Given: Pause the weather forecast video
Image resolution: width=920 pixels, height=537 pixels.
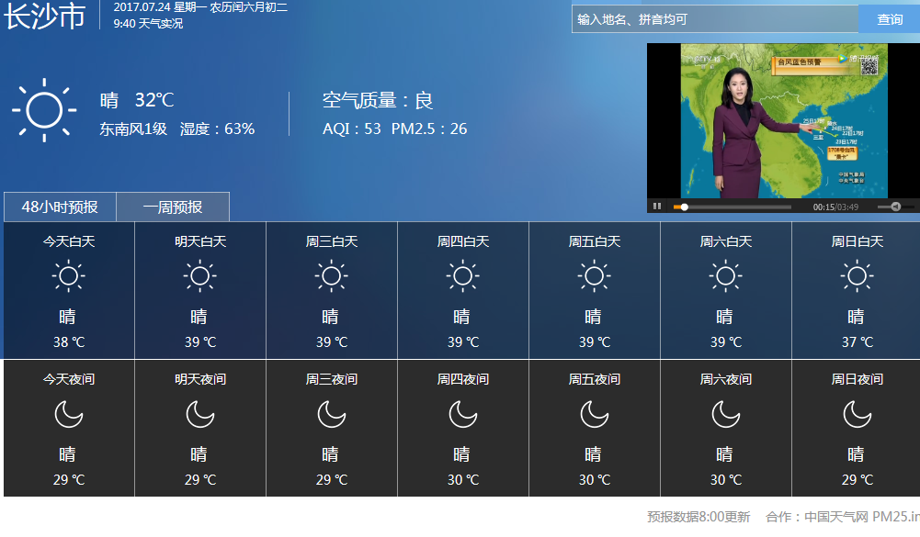Looking at the screenshot, I should tap(657, 207).
